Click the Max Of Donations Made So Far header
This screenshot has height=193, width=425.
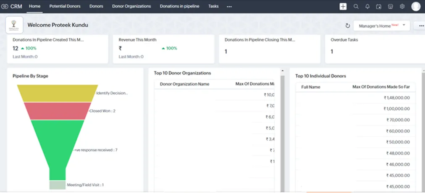click(x=381, y=87)
